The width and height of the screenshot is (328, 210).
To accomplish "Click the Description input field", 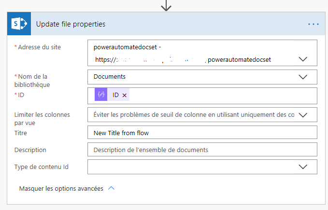I will 202,149.
